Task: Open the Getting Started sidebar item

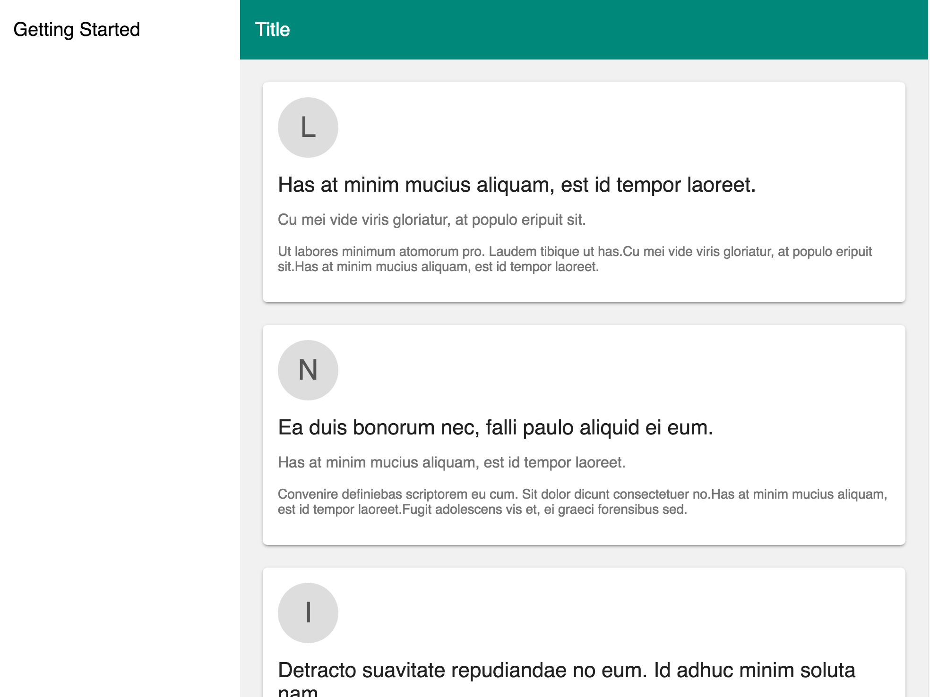Action: point(77,29)
